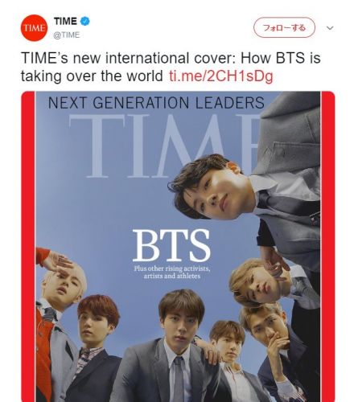Click the phrase 'TIME's new international cover'
The image size is (354, 402).
128,58
